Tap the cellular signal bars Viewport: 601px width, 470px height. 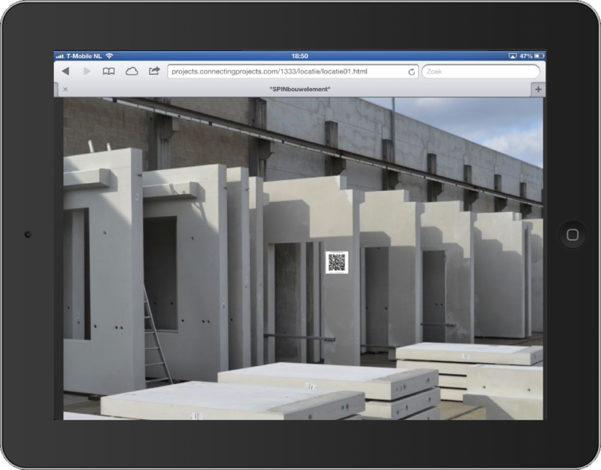click(x=60, y=56)
